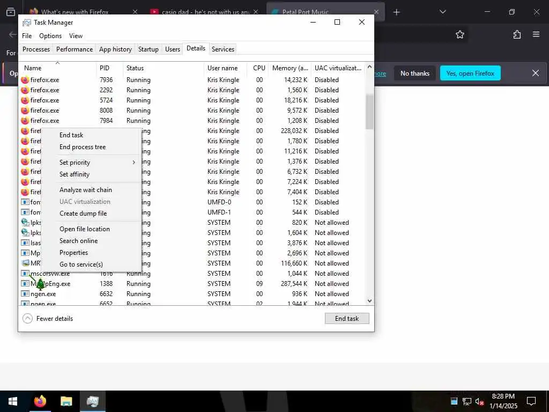Choose Search online
The width and height of the screenshot is (549, 412).
pos(79,241)
